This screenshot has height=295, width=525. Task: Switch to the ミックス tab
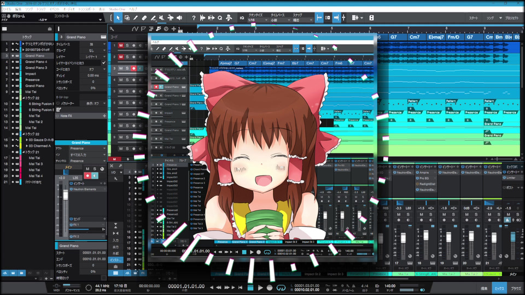pyautogui.click(x=499, y=288)
